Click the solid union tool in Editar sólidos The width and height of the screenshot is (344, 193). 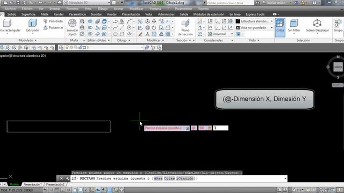click(90, 21)
